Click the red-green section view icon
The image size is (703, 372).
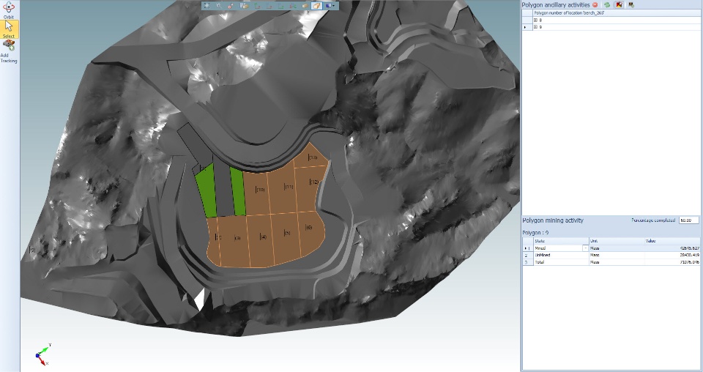293,5
